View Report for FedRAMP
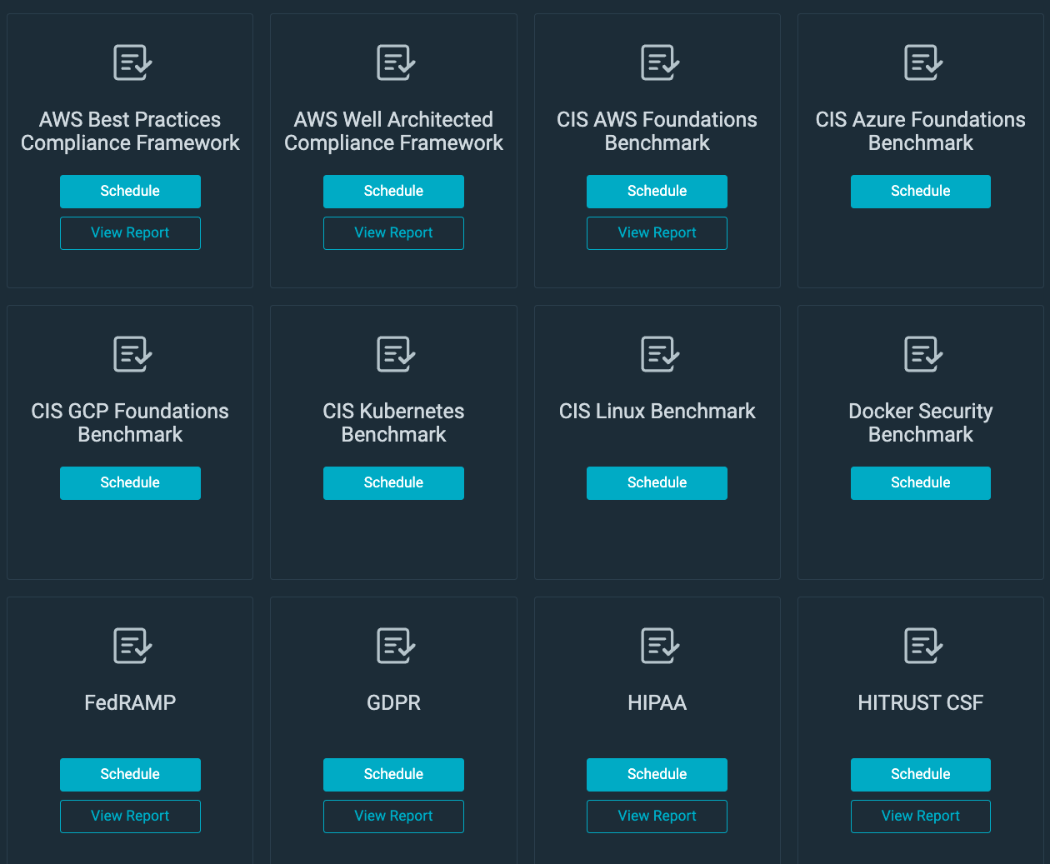 130,817
